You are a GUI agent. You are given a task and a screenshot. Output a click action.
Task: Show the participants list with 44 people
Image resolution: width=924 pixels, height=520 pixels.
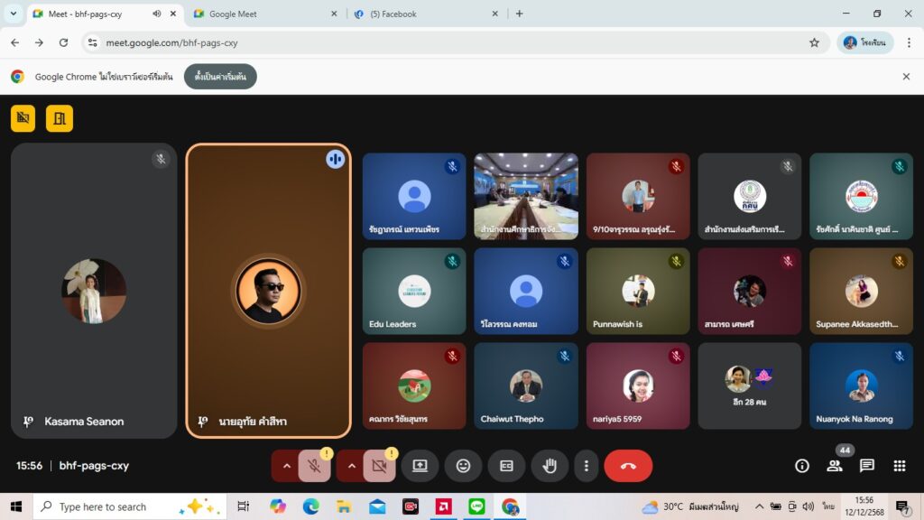click(835, 466)
